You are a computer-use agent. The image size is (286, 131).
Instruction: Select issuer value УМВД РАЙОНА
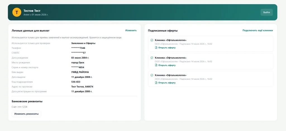[80, 72]
